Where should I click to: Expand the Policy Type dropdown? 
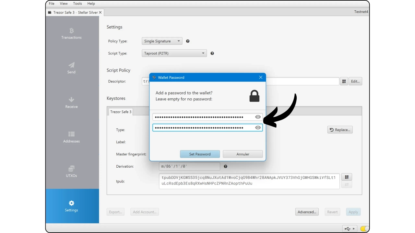coord(162,41)
